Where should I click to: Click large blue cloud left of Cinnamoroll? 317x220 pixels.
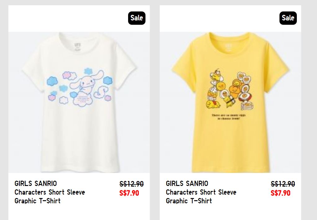(52, 82)
